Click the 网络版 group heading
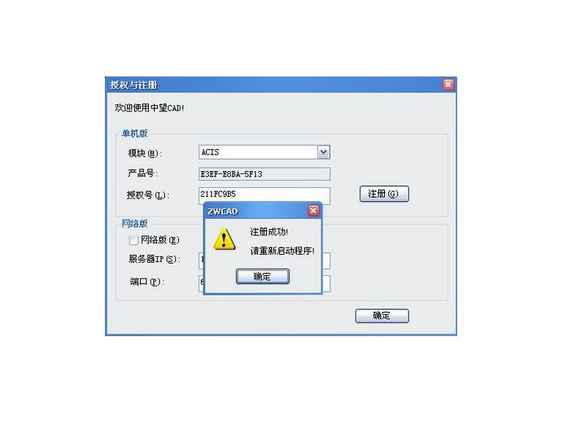This screenshot has height=446, width=563. (x=134, y=223)
